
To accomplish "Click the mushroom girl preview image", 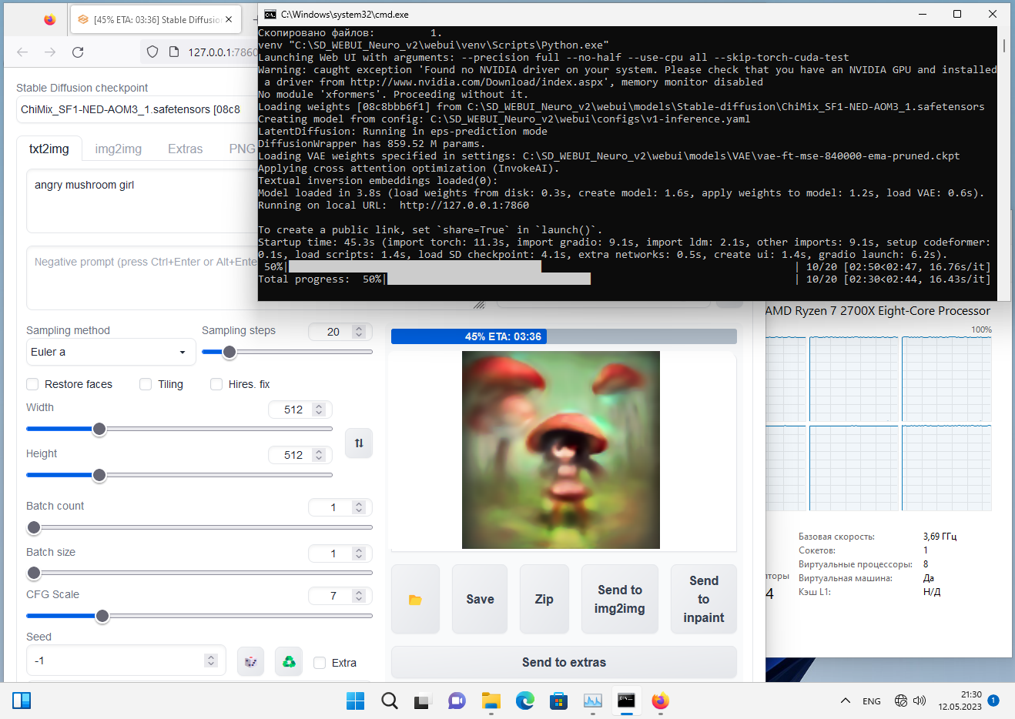I will [x=561, y=450].
